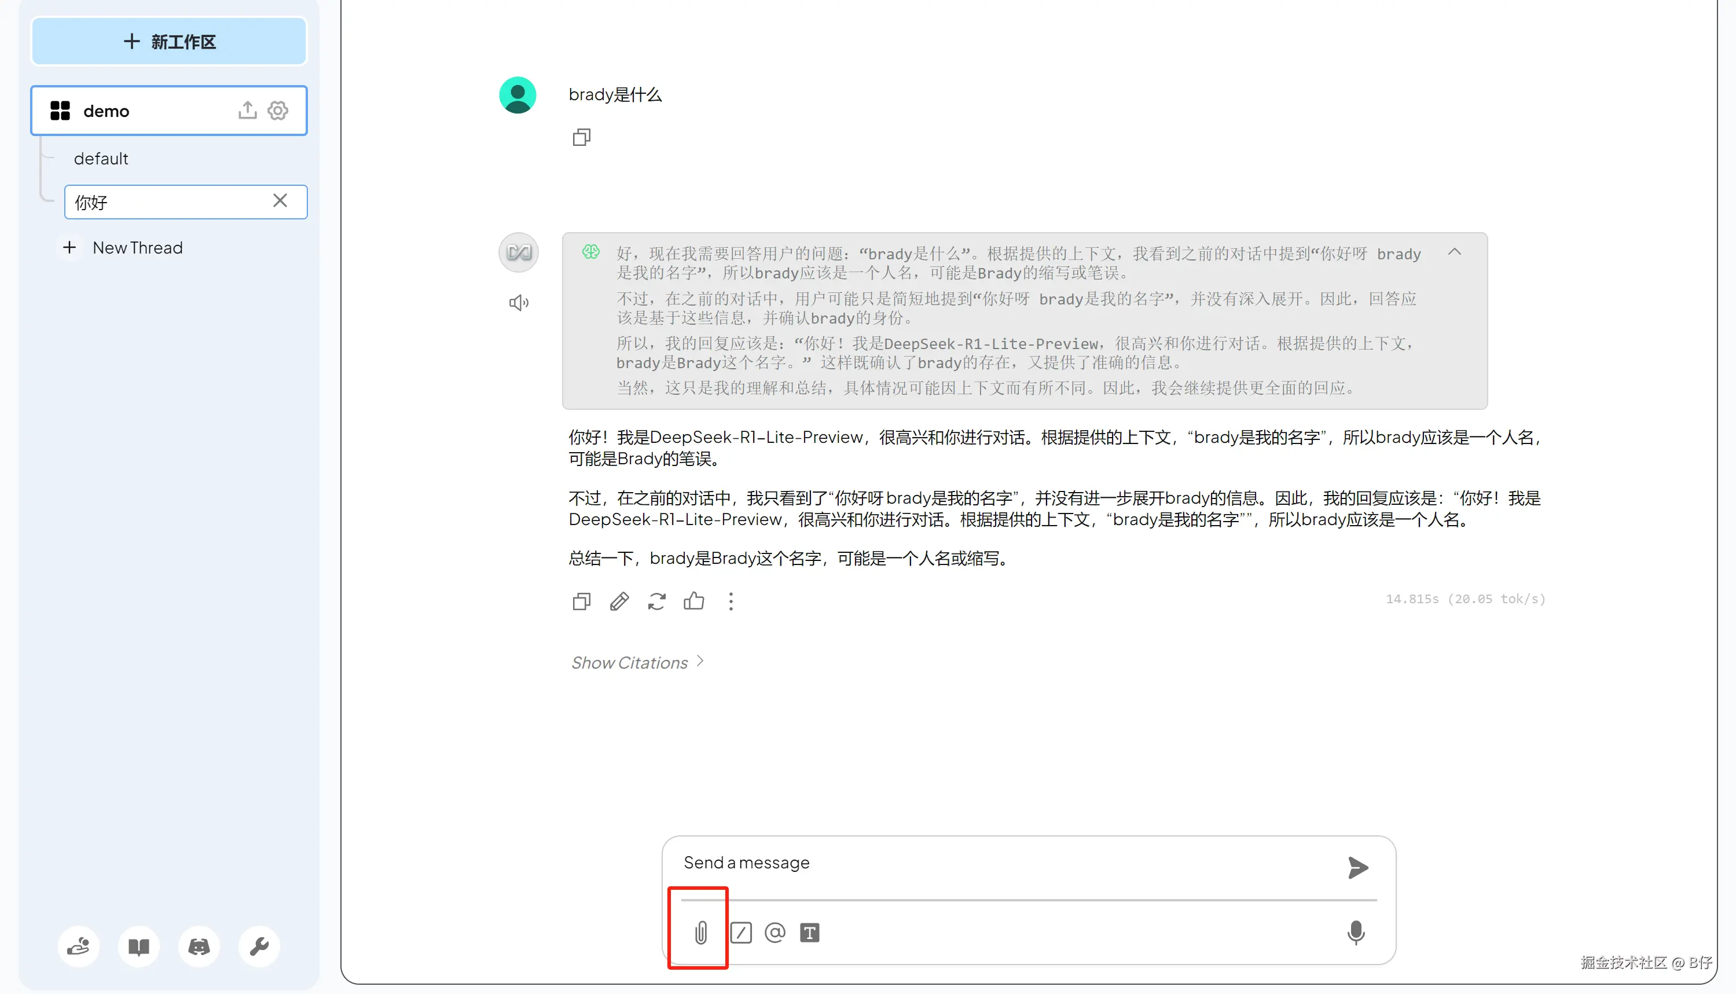Collapse the thinking process box
Image resolution: width=1736 pixels, height=994 pixels.
[x=1454, y=252]
